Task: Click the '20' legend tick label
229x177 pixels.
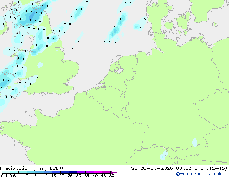Action: (62, 176)
